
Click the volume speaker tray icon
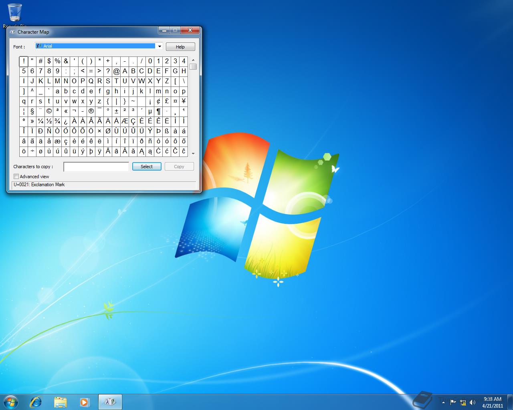click(x=473, y=402)
